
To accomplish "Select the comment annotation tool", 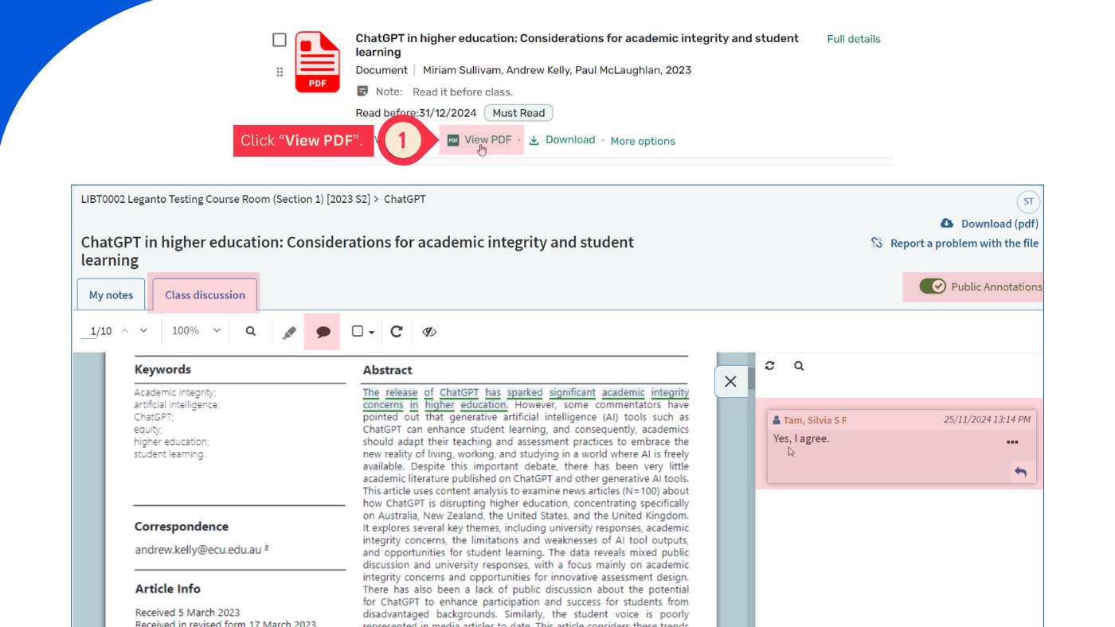I will coord(322,331).
